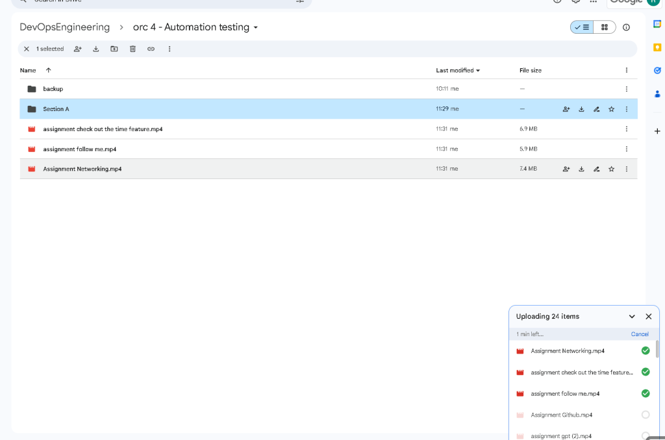Clear the current selection with the X icon
665x440 pixels.
pyautogui.click(x=26, y=49)
